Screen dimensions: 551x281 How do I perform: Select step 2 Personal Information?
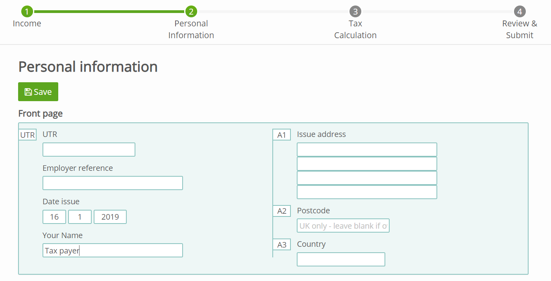tap(191, 12)
